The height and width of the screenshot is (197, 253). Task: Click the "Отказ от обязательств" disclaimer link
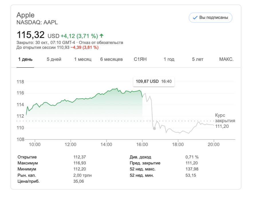tap(101, 43)
